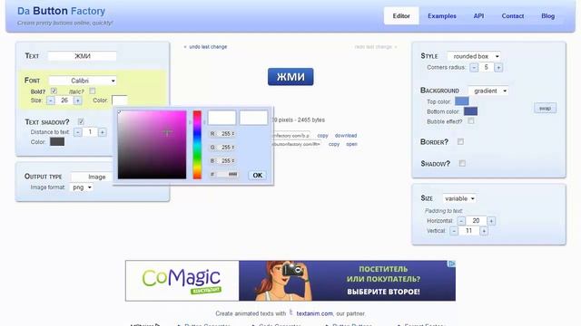The image size is (581, 326).
Task: Enable the Italic checkbox
Action: click(93, 91)
